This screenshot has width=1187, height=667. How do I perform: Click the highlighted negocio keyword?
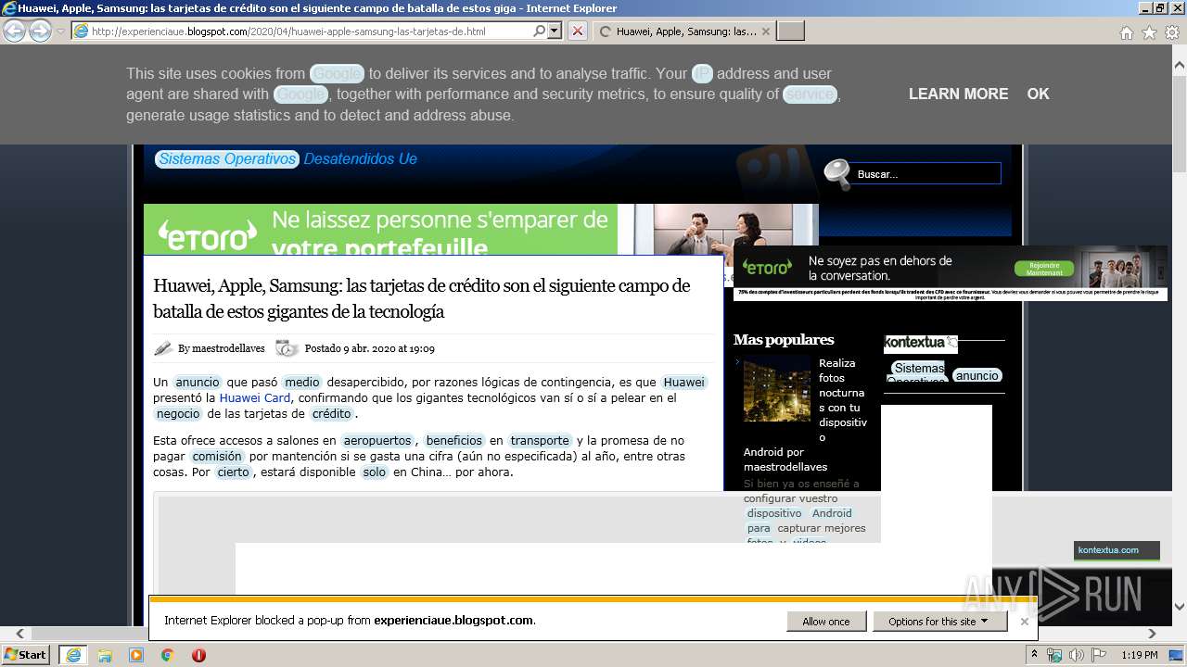178,413
